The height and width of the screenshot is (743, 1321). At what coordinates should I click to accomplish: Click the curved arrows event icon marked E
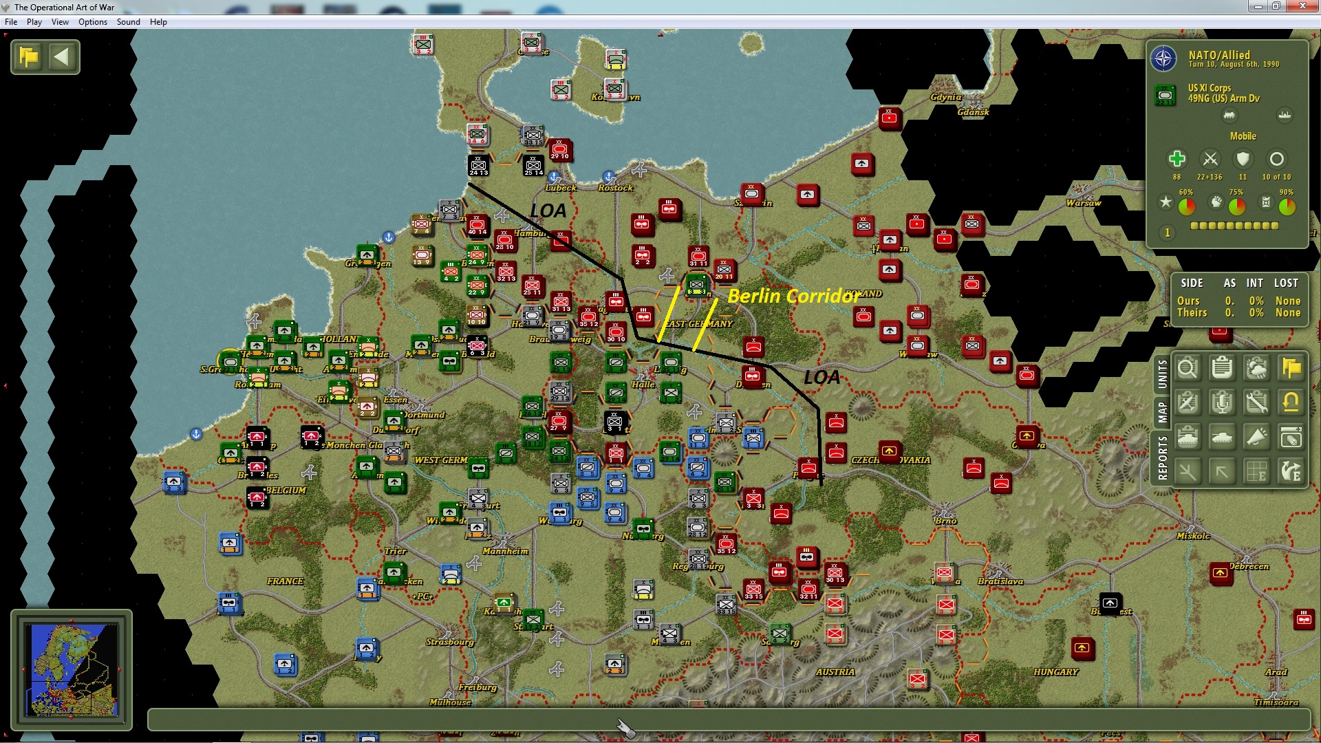(x=1291, y=472)
